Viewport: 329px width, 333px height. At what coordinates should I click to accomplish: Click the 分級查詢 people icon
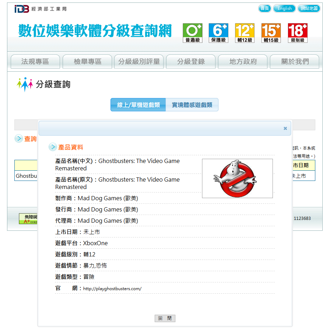point(25,84)
